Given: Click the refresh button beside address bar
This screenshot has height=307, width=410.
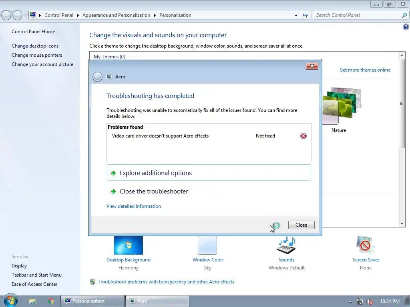Looking at the screenshot, I should (x=305, y=15).
